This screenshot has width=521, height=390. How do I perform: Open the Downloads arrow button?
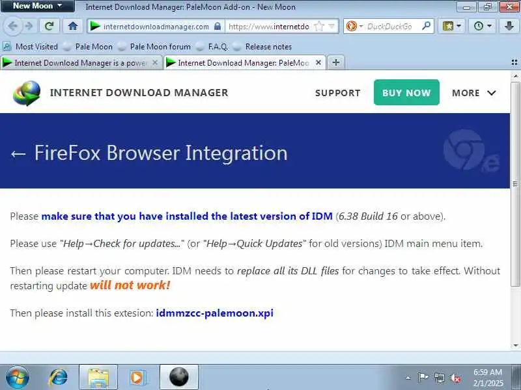[x=509, y=26]
